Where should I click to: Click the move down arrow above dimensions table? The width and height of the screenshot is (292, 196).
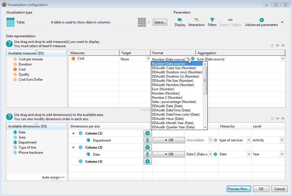pos(278,118)
